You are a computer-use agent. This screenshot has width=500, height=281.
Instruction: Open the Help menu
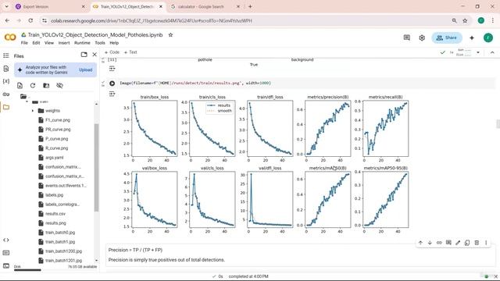pos(114,43)
